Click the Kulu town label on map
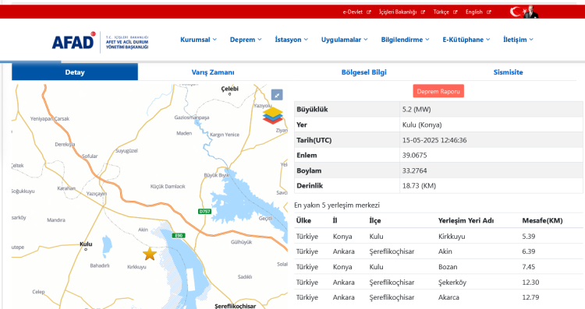 86,244
